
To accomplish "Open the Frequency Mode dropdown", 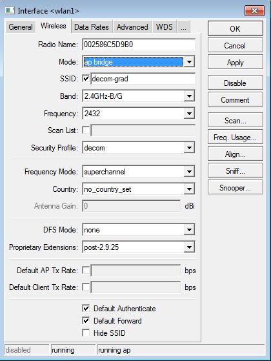I will click(x=189, y=172).
